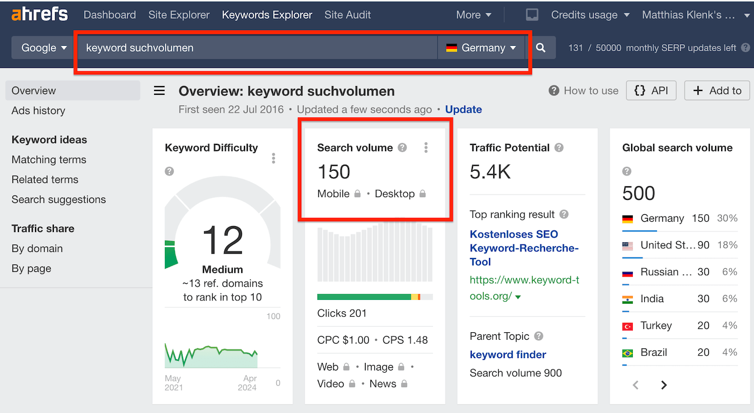
Task: Expand the Germany country selector
Action: coord(481,48)
